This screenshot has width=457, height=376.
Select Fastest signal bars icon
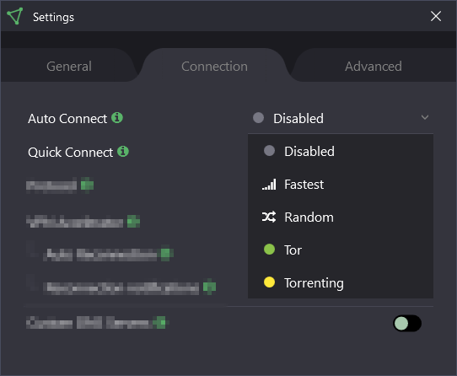pyautogui.click(x=269, y=185)
